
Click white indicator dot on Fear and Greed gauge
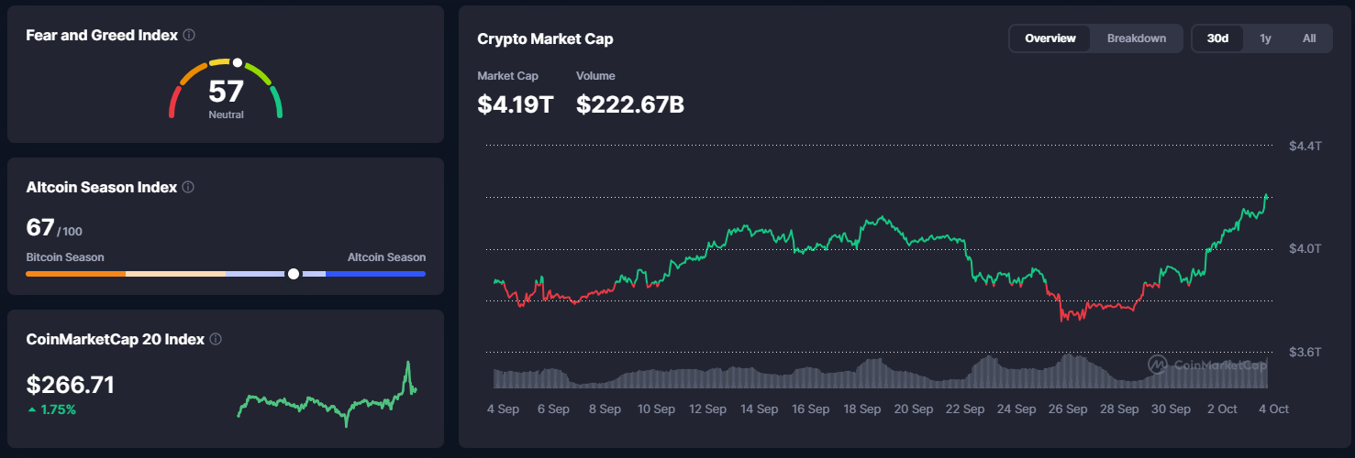click(237, 63)
